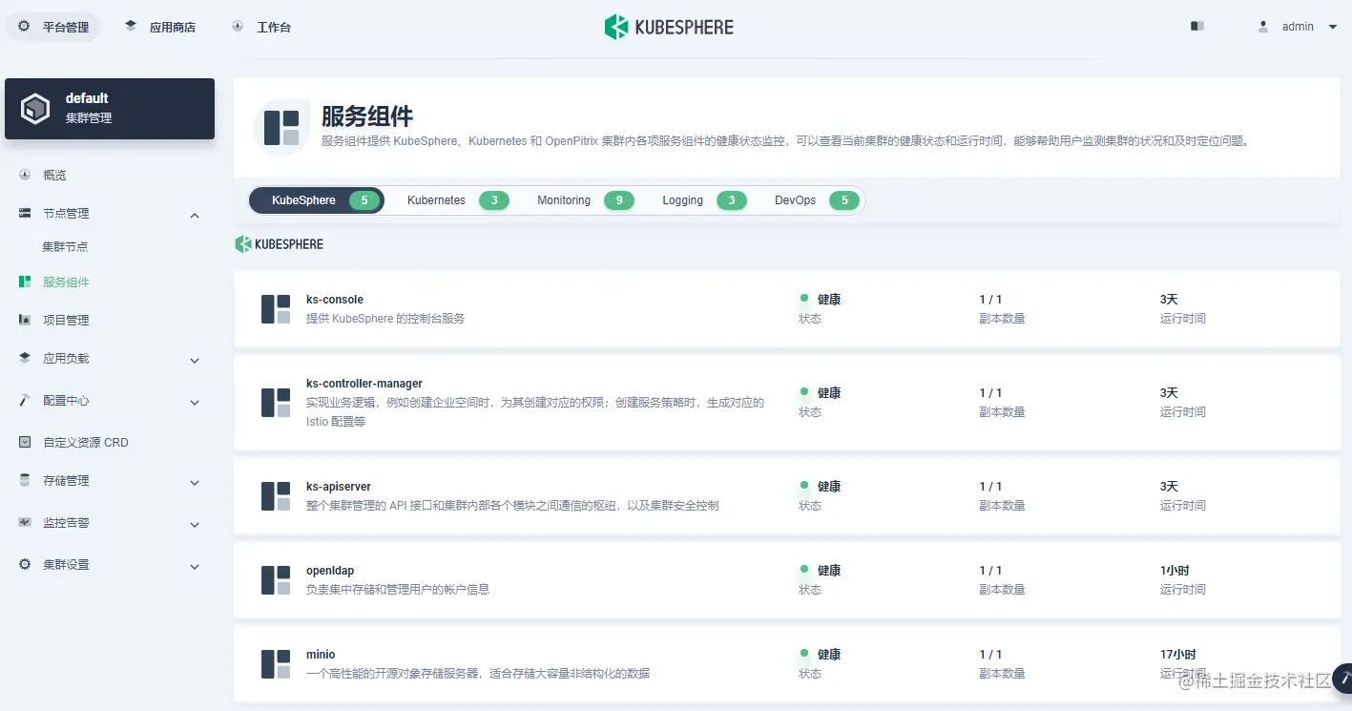This screenshot has width=1352, height=711.
Task: Click the default cluster cube icon
Action: (35, 108)
